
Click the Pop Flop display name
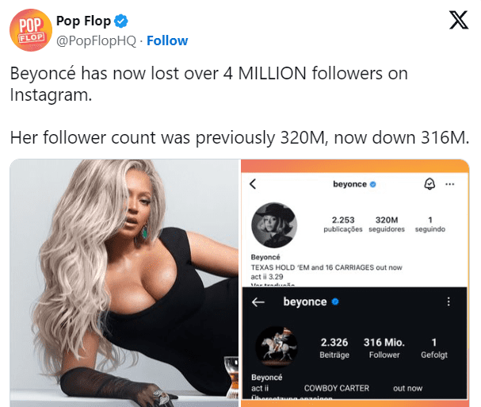tap(83, 21)
